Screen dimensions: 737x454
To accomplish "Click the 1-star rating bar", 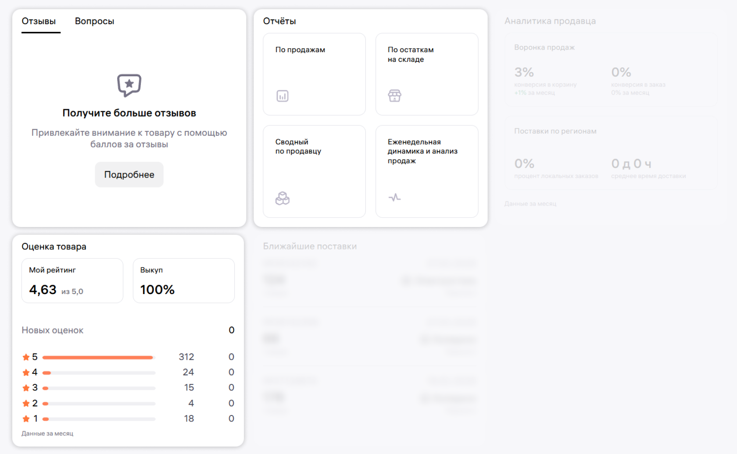I will (x=99, y=419).
